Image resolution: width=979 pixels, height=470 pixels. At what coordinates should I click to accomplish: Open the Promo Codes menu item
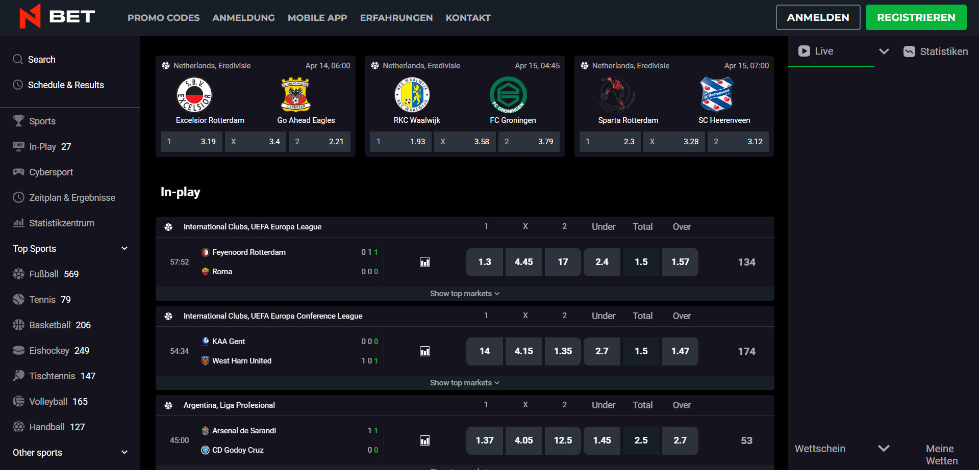(x=164, y=18)
